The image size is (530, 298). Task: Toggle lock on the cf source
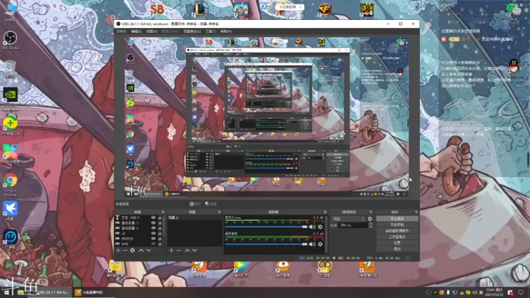[x=160, y=233]
